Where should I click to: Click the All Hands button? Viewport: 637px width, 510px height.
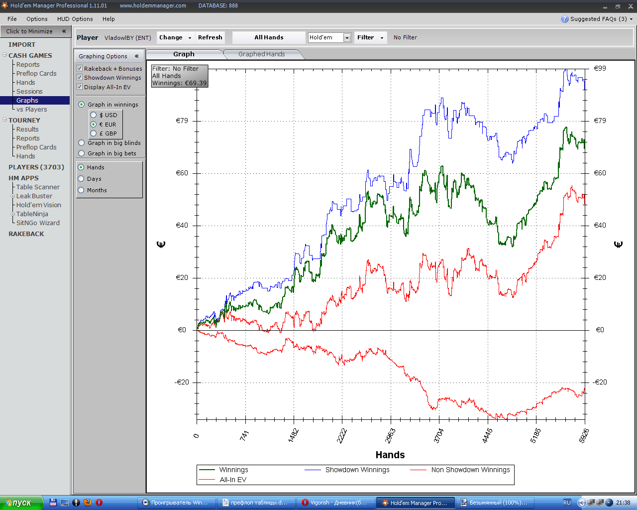pos(269,37)
